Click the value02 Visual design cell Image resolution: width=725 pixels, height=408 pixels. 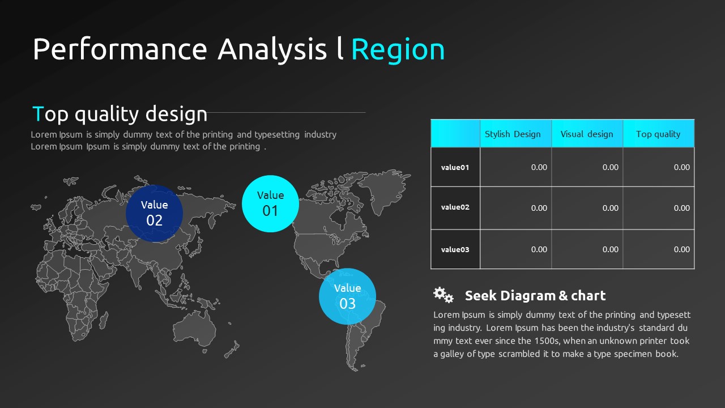click(587, 208)
